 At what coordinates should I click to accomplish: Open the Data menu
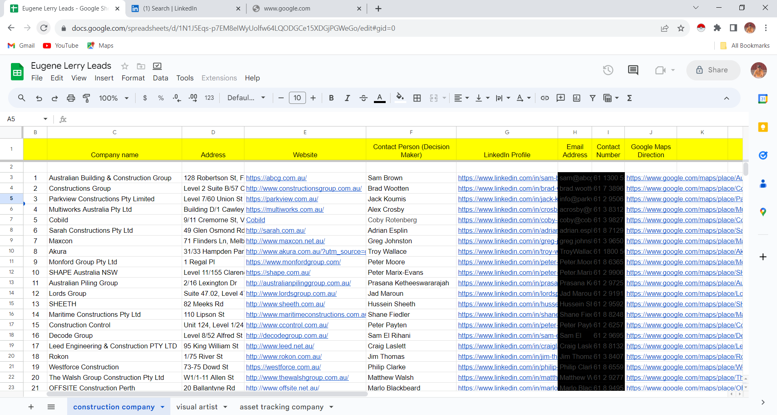point(160,78)
